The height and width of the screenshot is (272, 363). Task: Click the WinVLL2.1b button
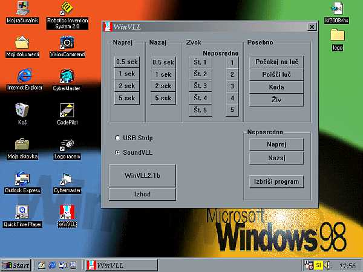pos(142,175)
